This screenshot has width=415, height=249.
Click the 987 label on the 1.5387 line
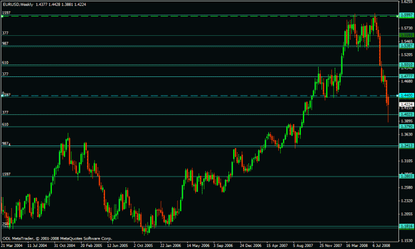click(x=5, y=44)
